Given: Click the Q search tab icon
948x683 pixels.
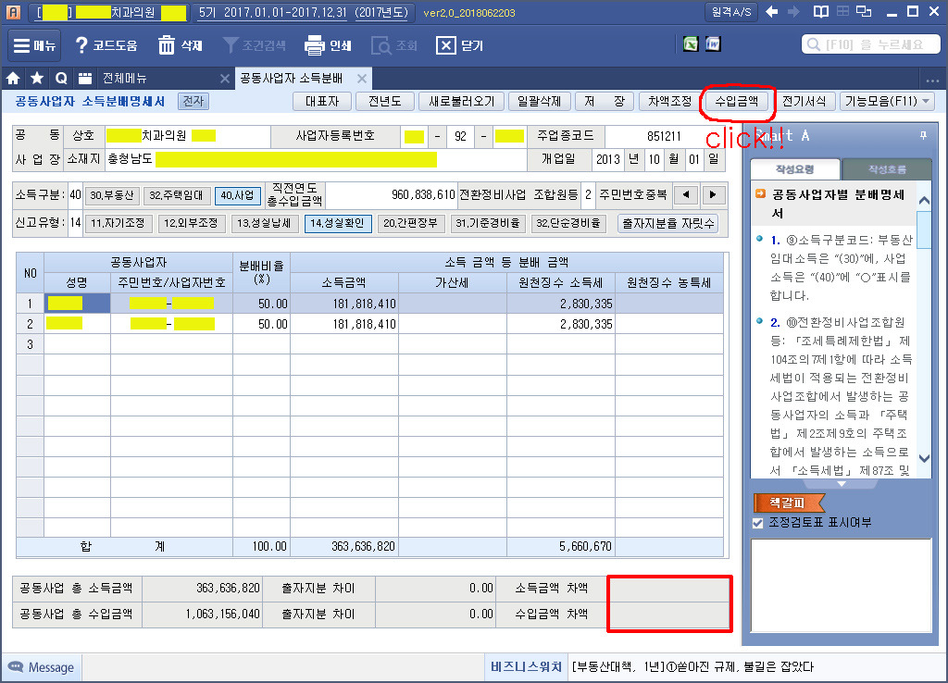Looking at the screenshot, I should click(61, 78).
